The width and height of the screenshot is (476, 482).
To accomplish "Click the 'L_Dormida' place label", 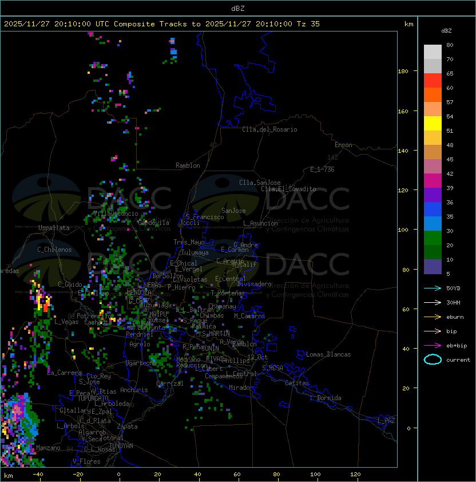I will point(326,398).
